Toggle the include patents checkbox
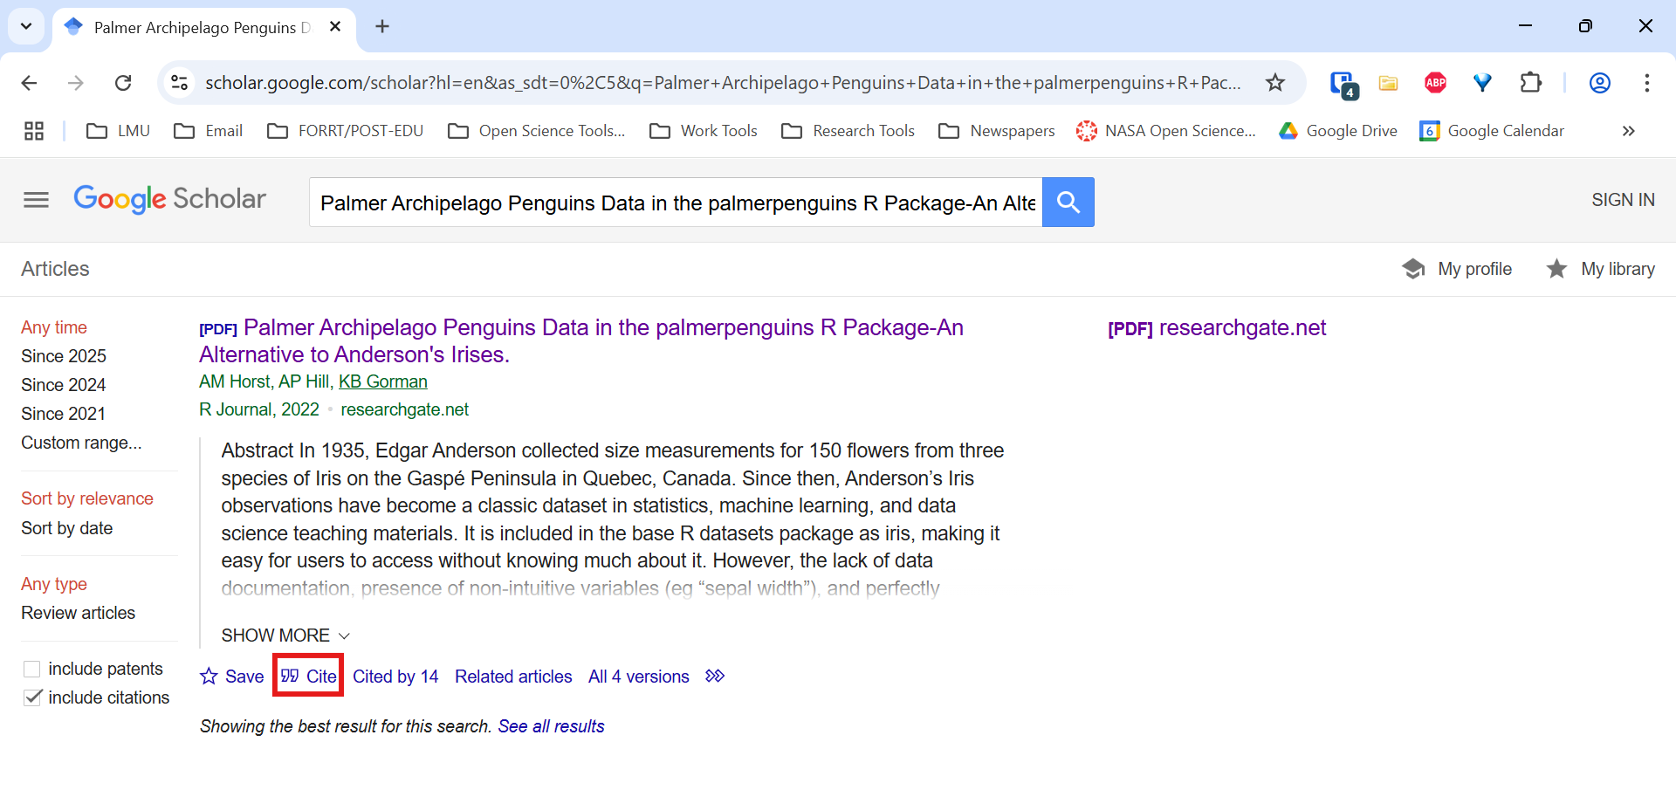The width and height of the screenshot is (1676, 797). 32,669
